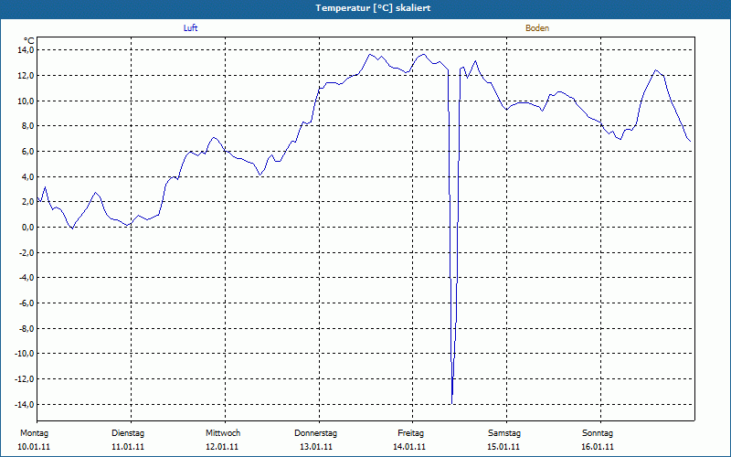Select the '4,0' y-axis label
731x457 pixels.
(27, 176)
